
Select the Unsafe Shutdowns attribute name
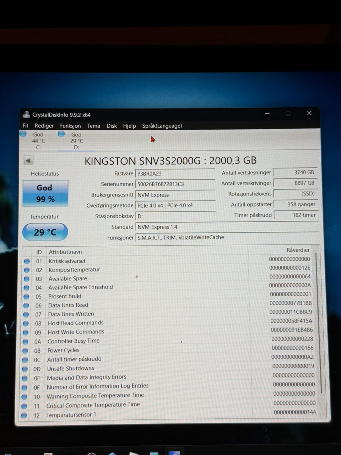coord(71,369)
